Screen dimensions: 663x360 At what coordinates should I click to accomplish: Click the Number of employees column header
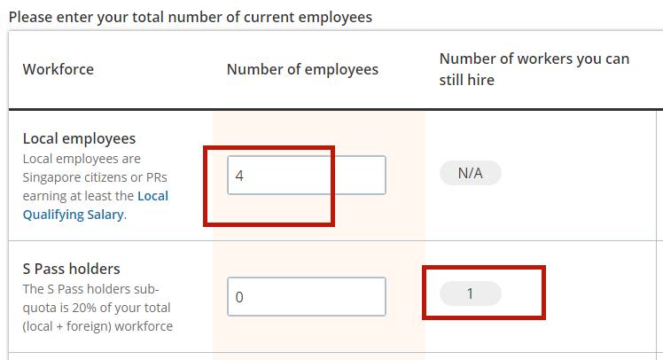(x=302, y=69)
